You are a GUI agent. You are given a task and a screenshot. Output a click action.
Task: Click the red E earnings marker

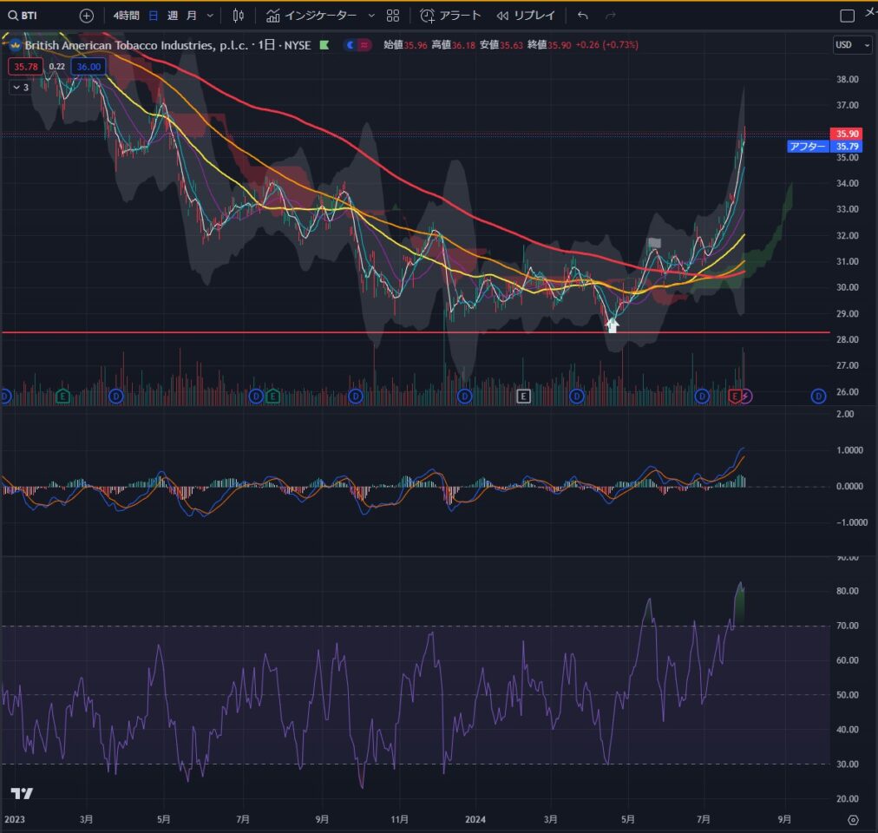(x=735, y=397)
